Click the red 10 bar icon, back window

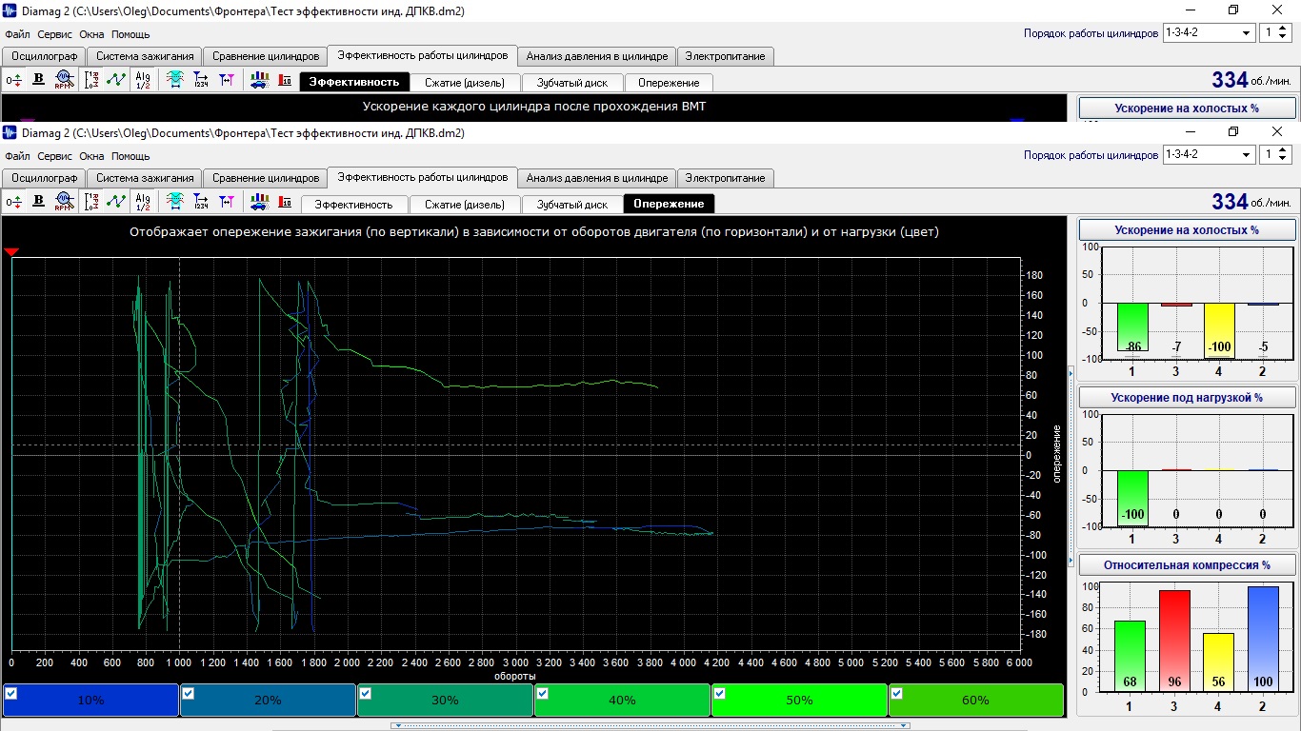coord(284,80)
